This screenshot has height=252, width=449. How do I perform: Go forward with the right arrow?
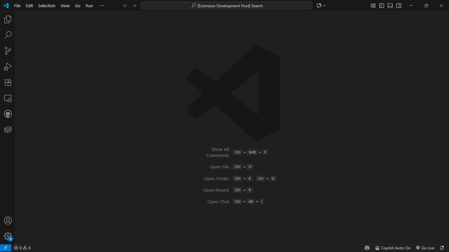[x=134, y=6]
